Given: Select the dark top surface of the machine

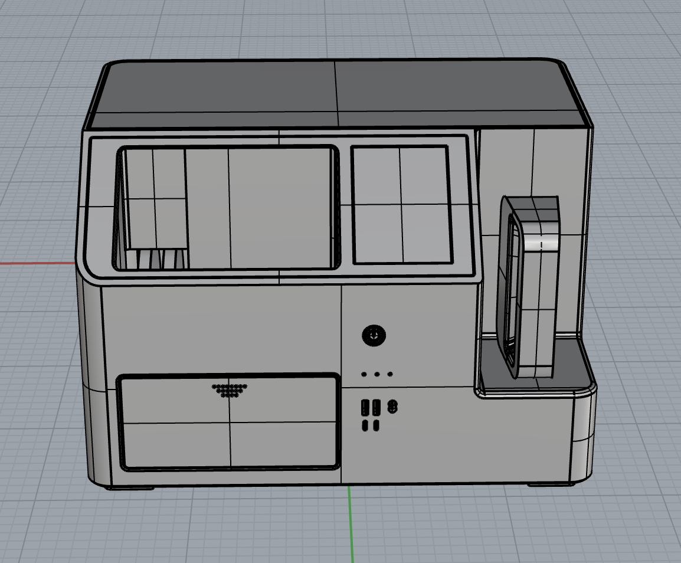Looking at the screenshot, I should pos(339,93).
